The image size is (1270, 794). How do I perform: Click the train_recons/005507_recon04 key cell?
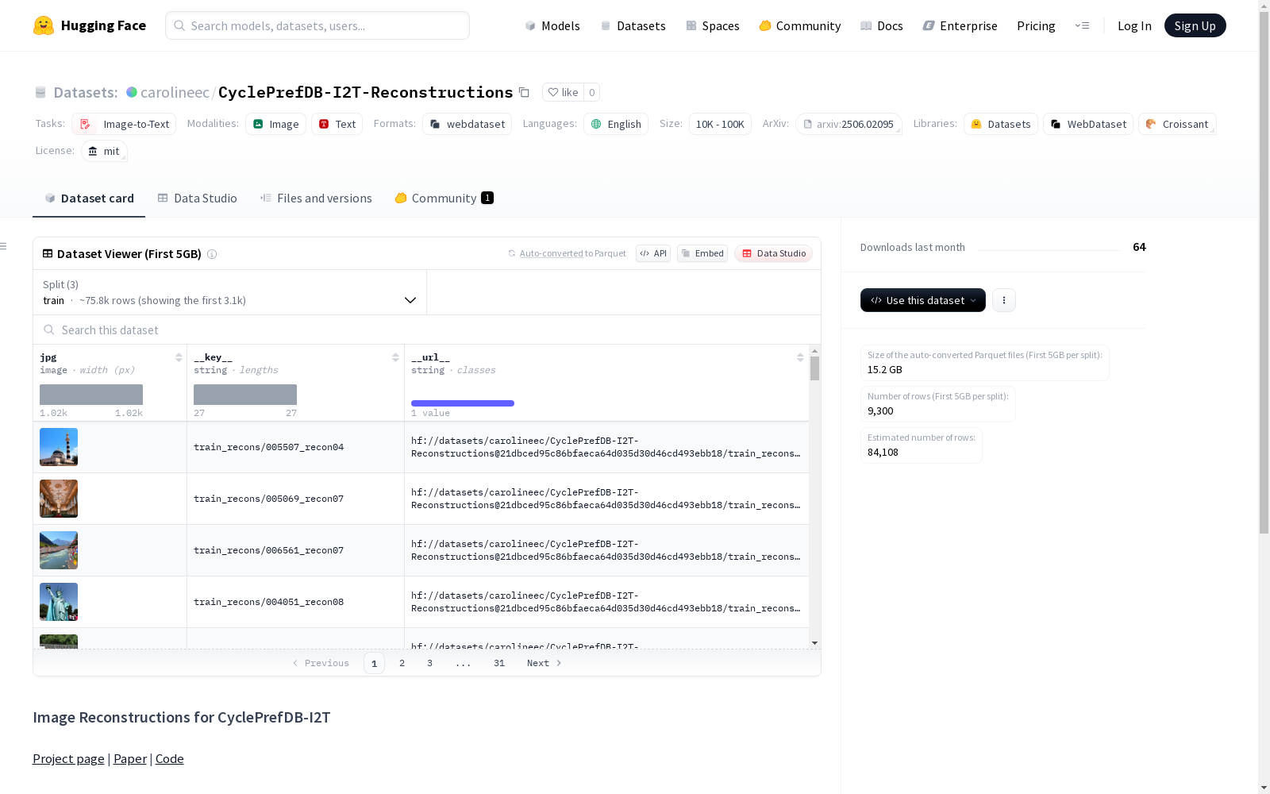click(x=295, y=447)
